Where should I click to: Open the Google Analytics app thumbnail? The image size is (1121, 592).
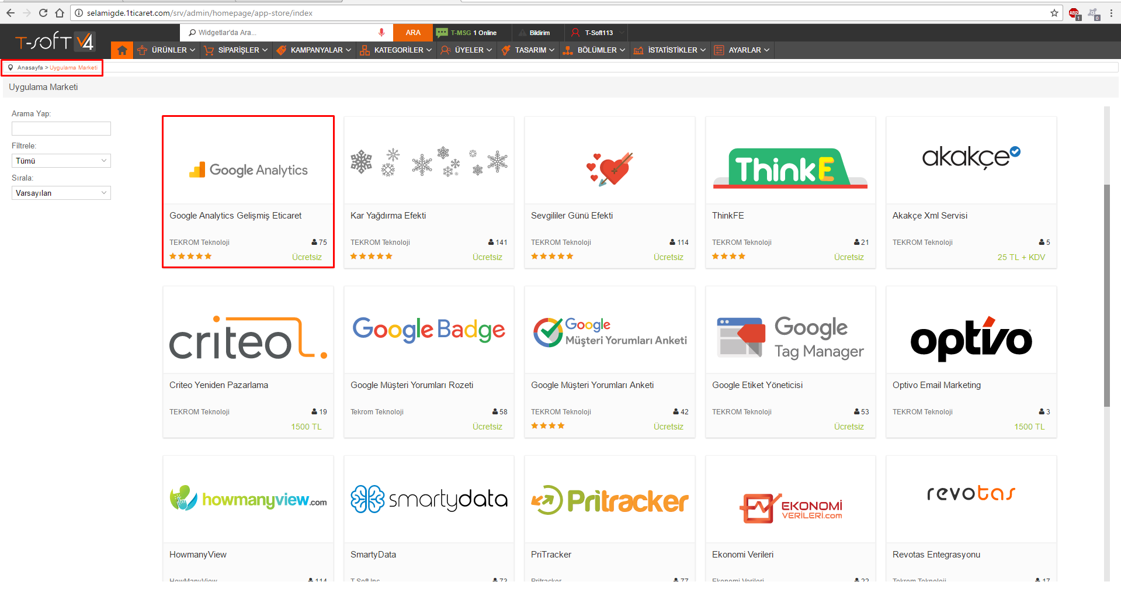pyautogui.click(x=248, y=169)
